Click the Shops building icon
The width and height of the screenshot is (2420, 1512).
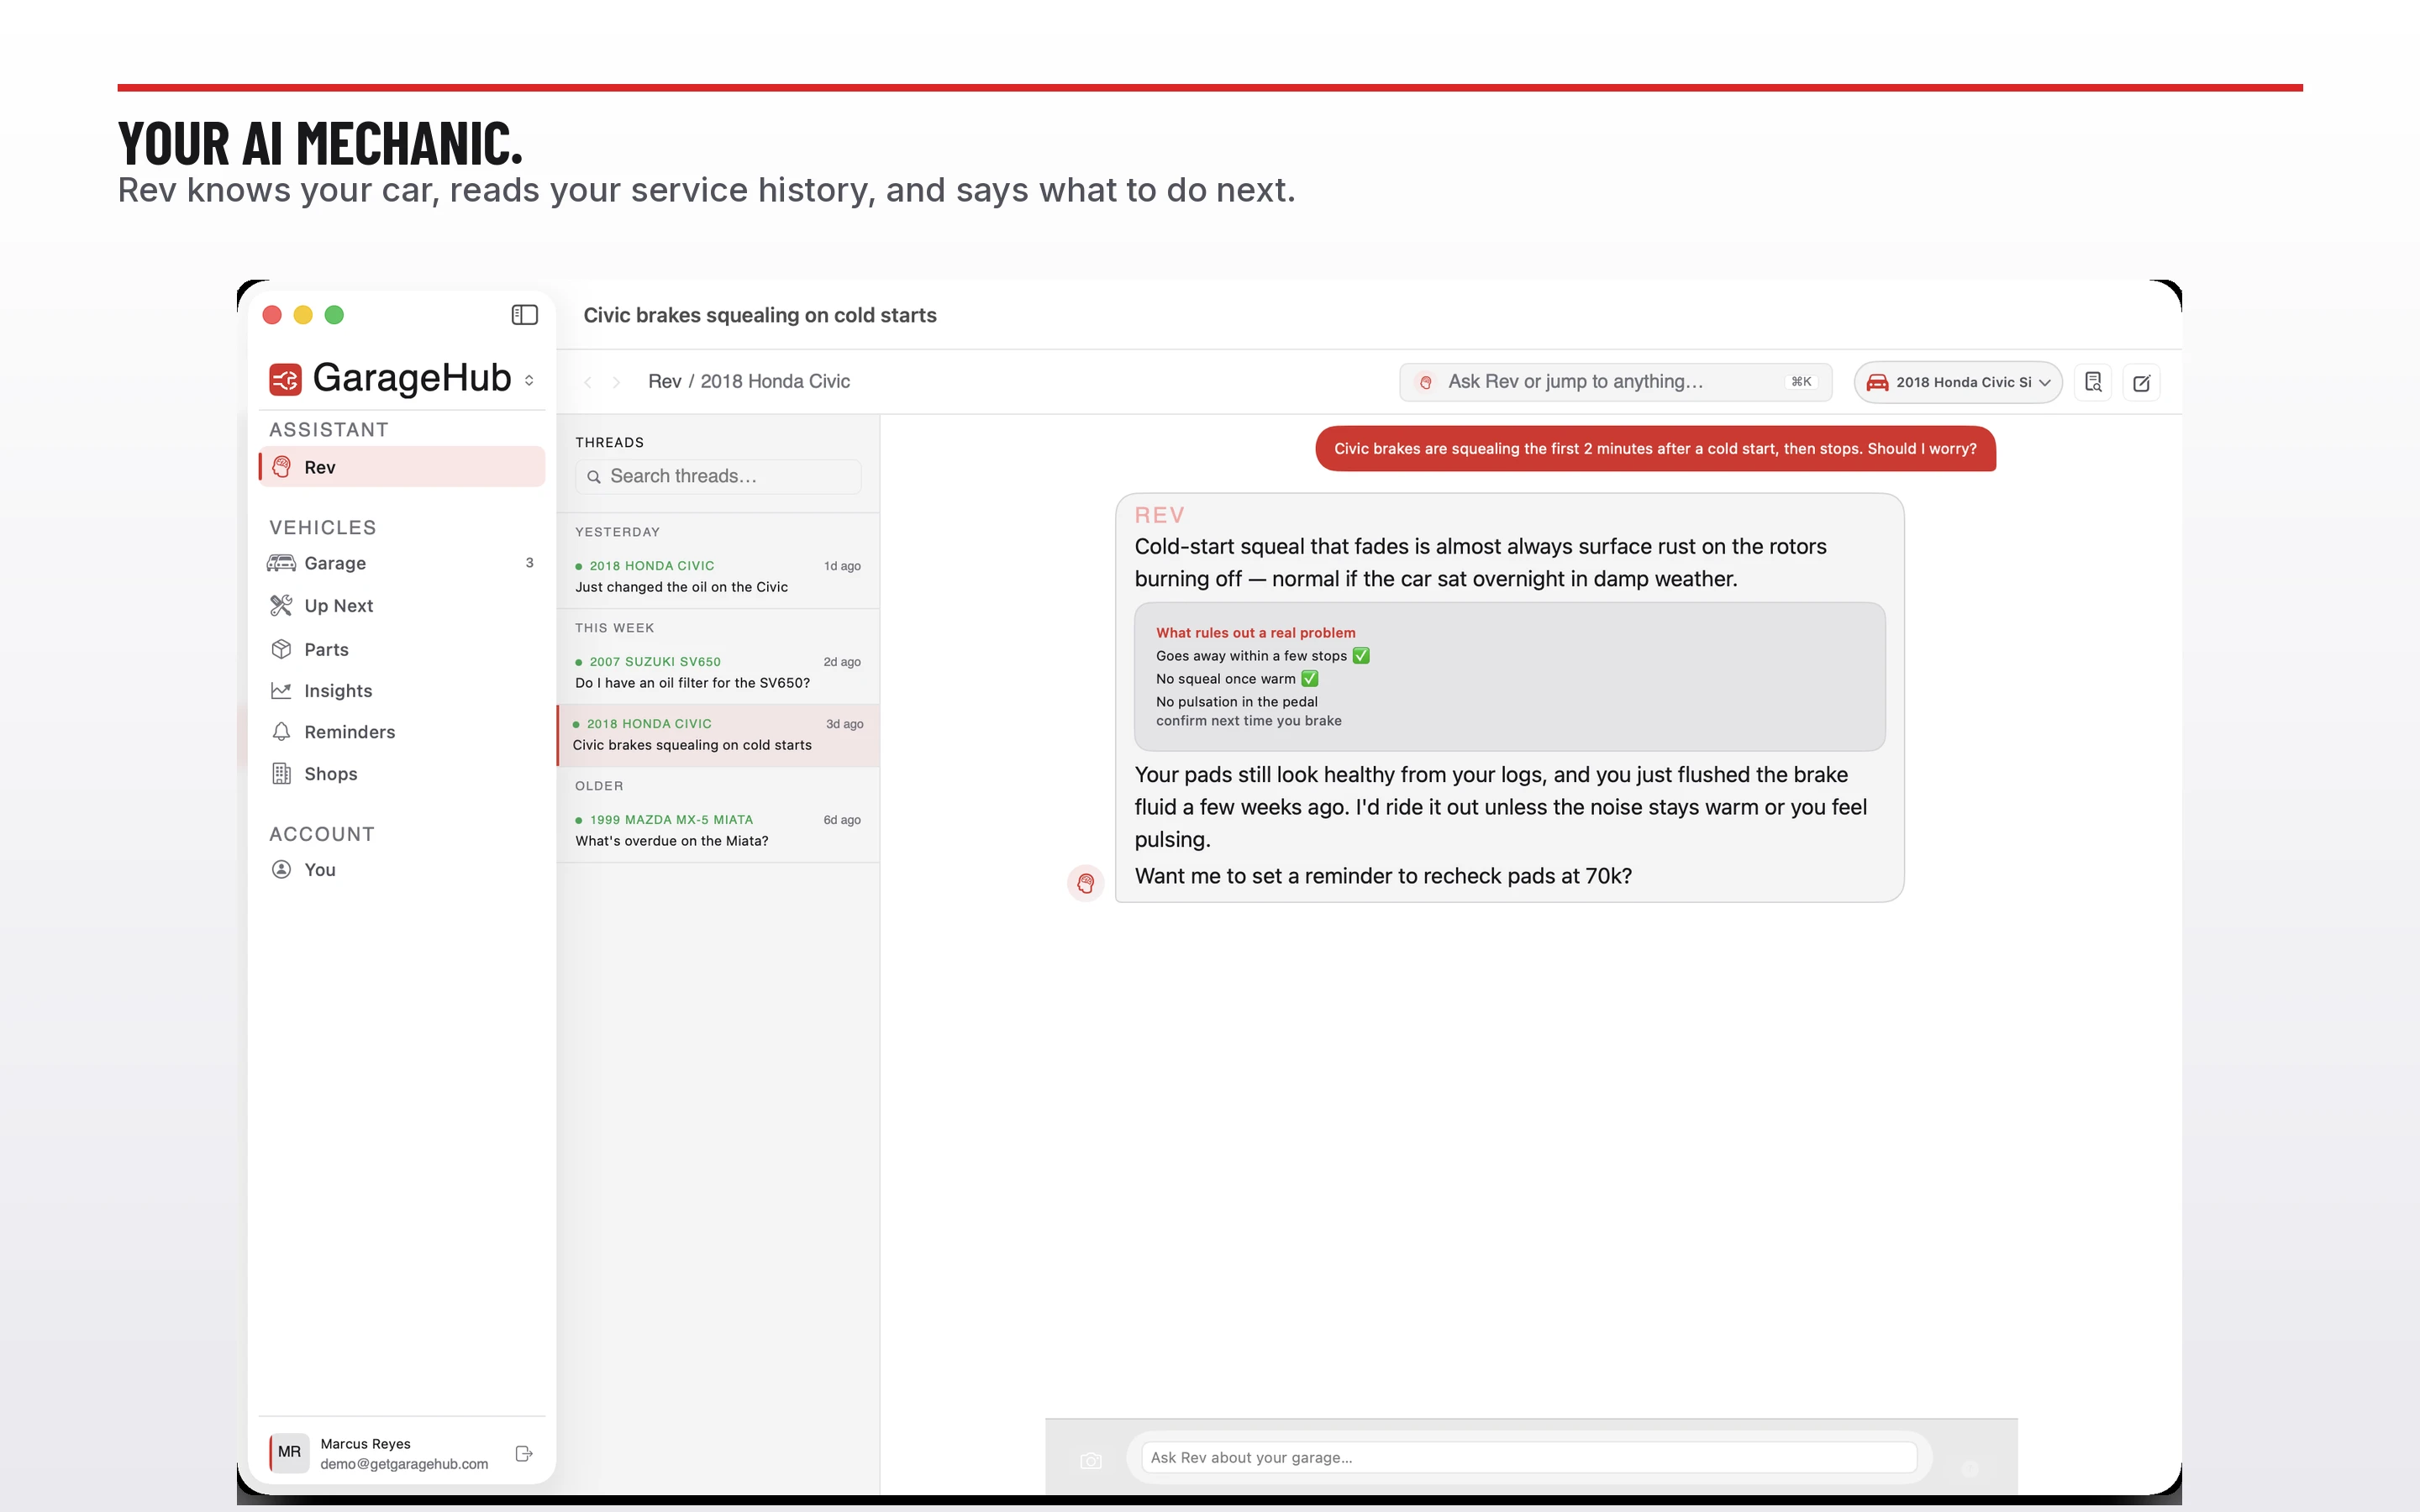tap(281, 774)
